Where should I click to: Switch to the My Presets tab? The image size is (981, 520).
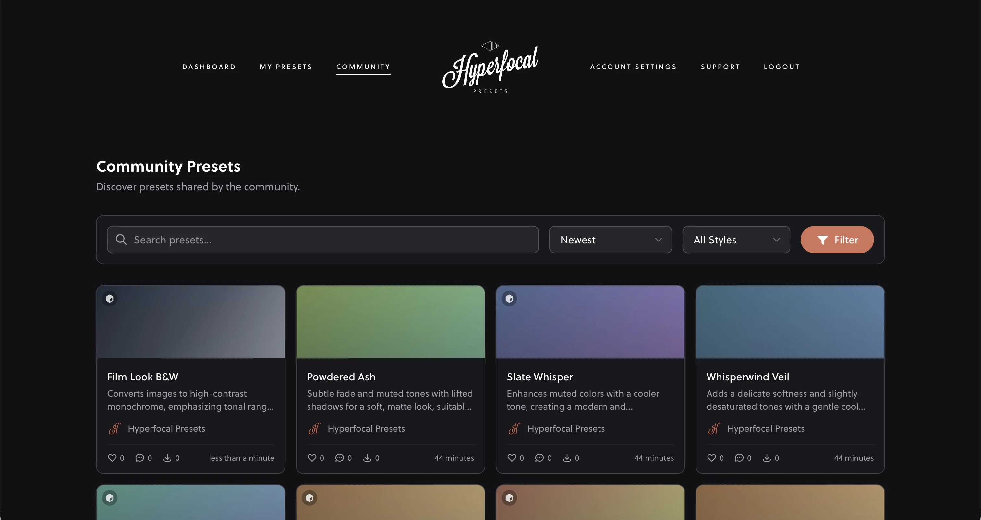(286, 67)
